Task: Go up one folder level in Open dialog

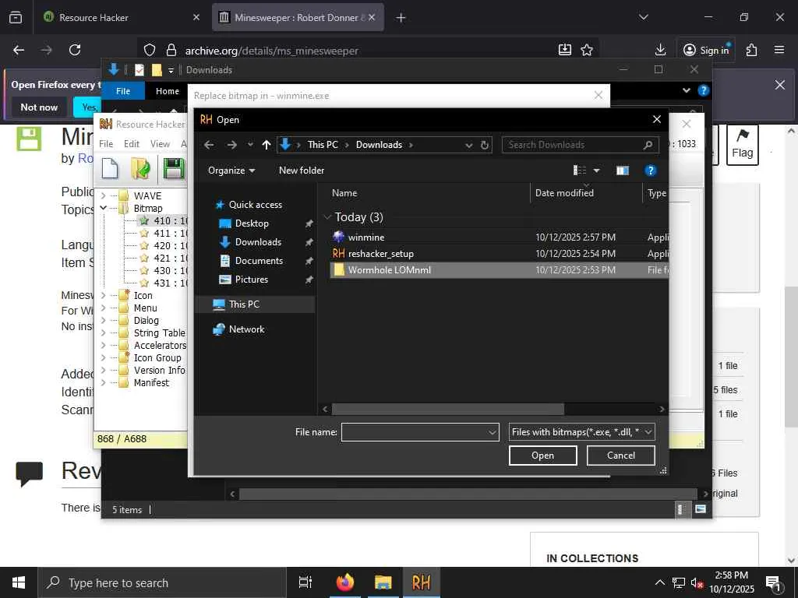Action: click(x=267, y=145)
